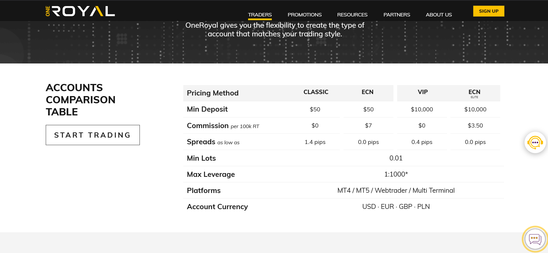Select the VIP column header
This screenshot has height=253, width=548.
coord(423,92)
